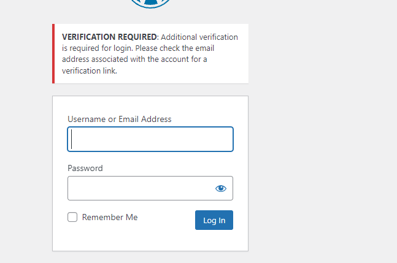Click the Password field label

[x=85, y=168]
